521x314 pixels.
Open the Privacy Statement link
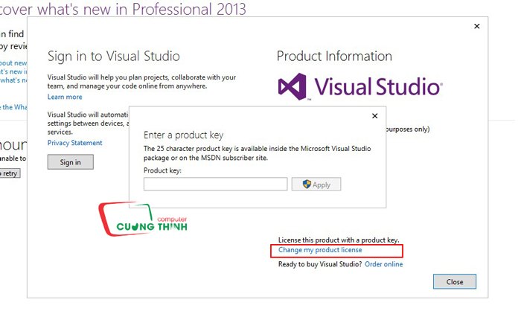pos(74,143)
